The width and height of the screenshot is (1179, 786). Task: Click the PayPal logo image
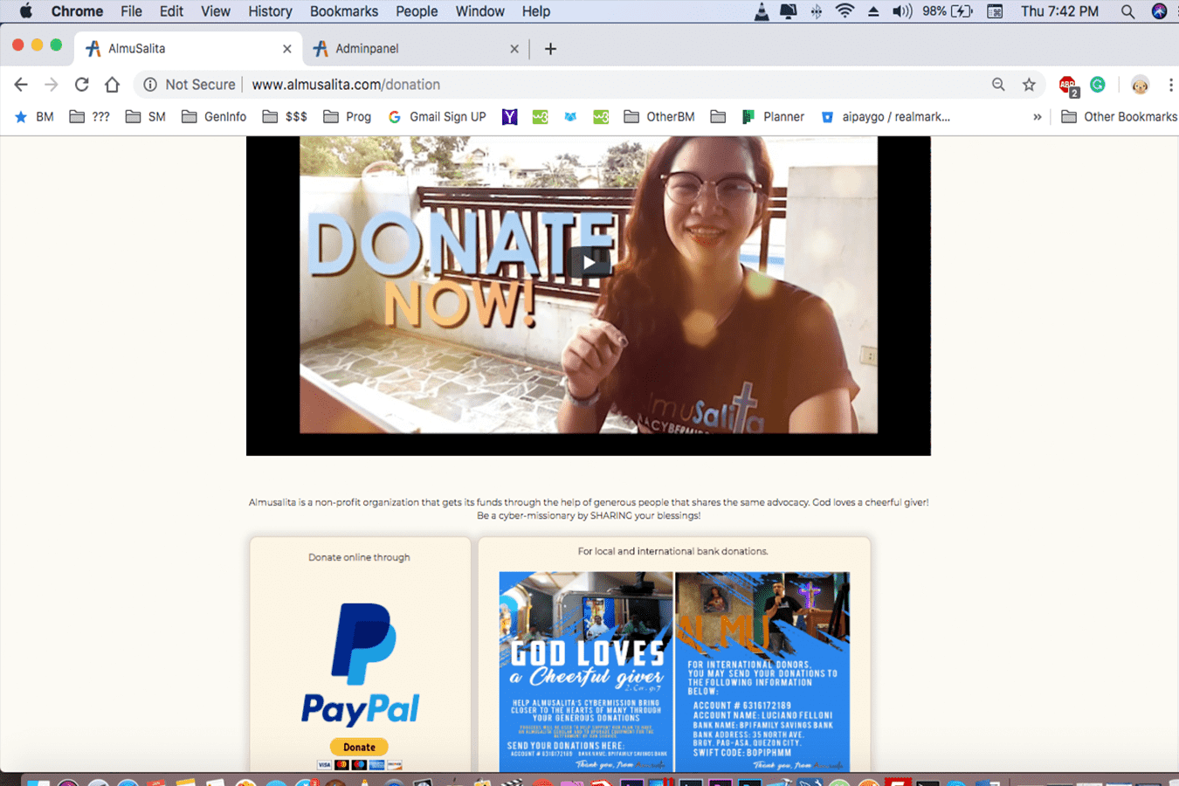tap(361, 665)
